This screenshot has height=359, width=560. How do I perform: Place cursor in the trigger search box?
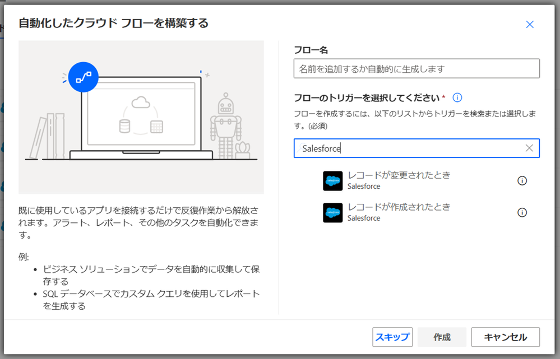(415, 148)
